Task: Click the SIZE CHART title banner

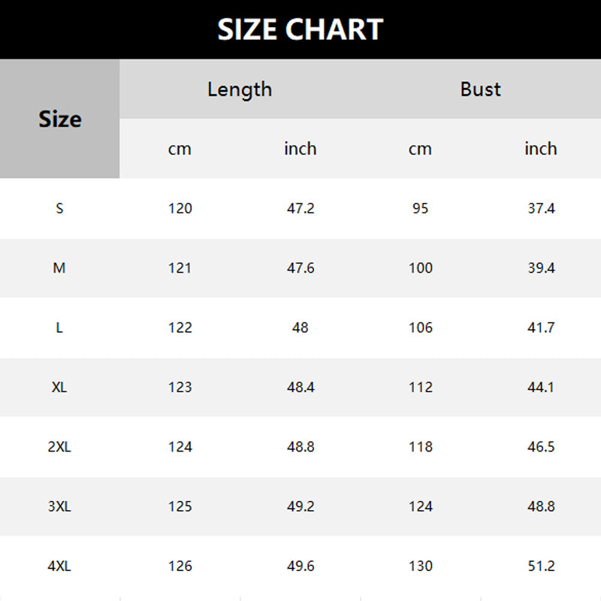Action: click(x=300, y=29)
